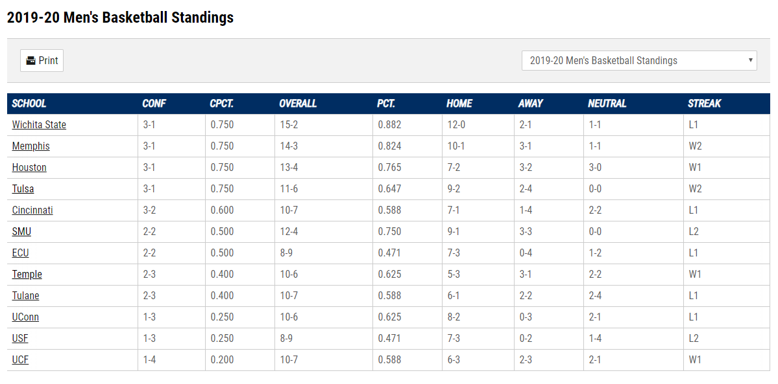Open the UCF team link
The height and width of the screenshot is (384, 778).
[x=20, y=360]
